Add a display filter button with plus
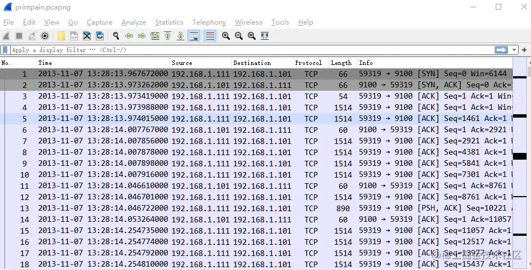This screenshot has width=531, height=270. coord(525,50)
